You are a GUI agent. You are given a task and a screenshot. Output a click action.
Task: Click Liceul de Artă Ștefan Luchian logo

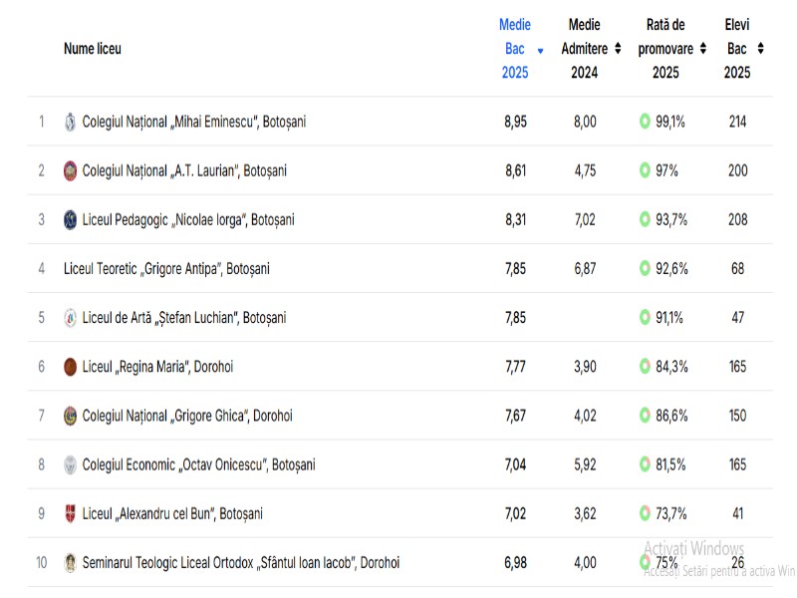coord(70,318)
